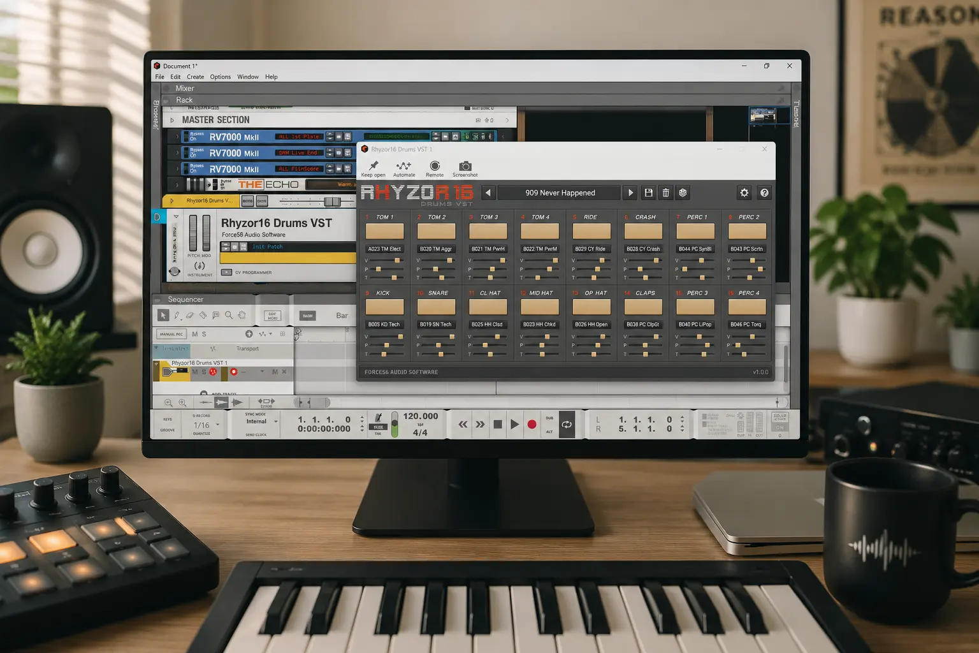Open Rhyzor16 help question mark
Screen dimensions: 979x653
pos(764,193)
